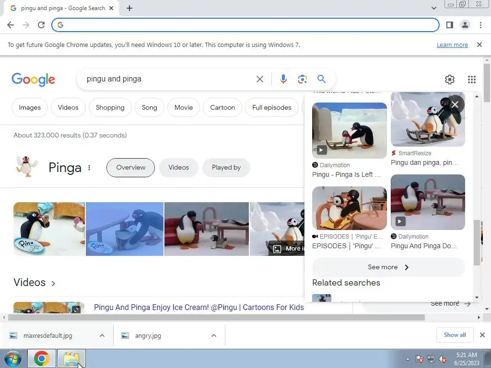The height and width of the screenshot is (368, 491).
Task: Start voice search with microphone
Action: [x=283, y=79]
